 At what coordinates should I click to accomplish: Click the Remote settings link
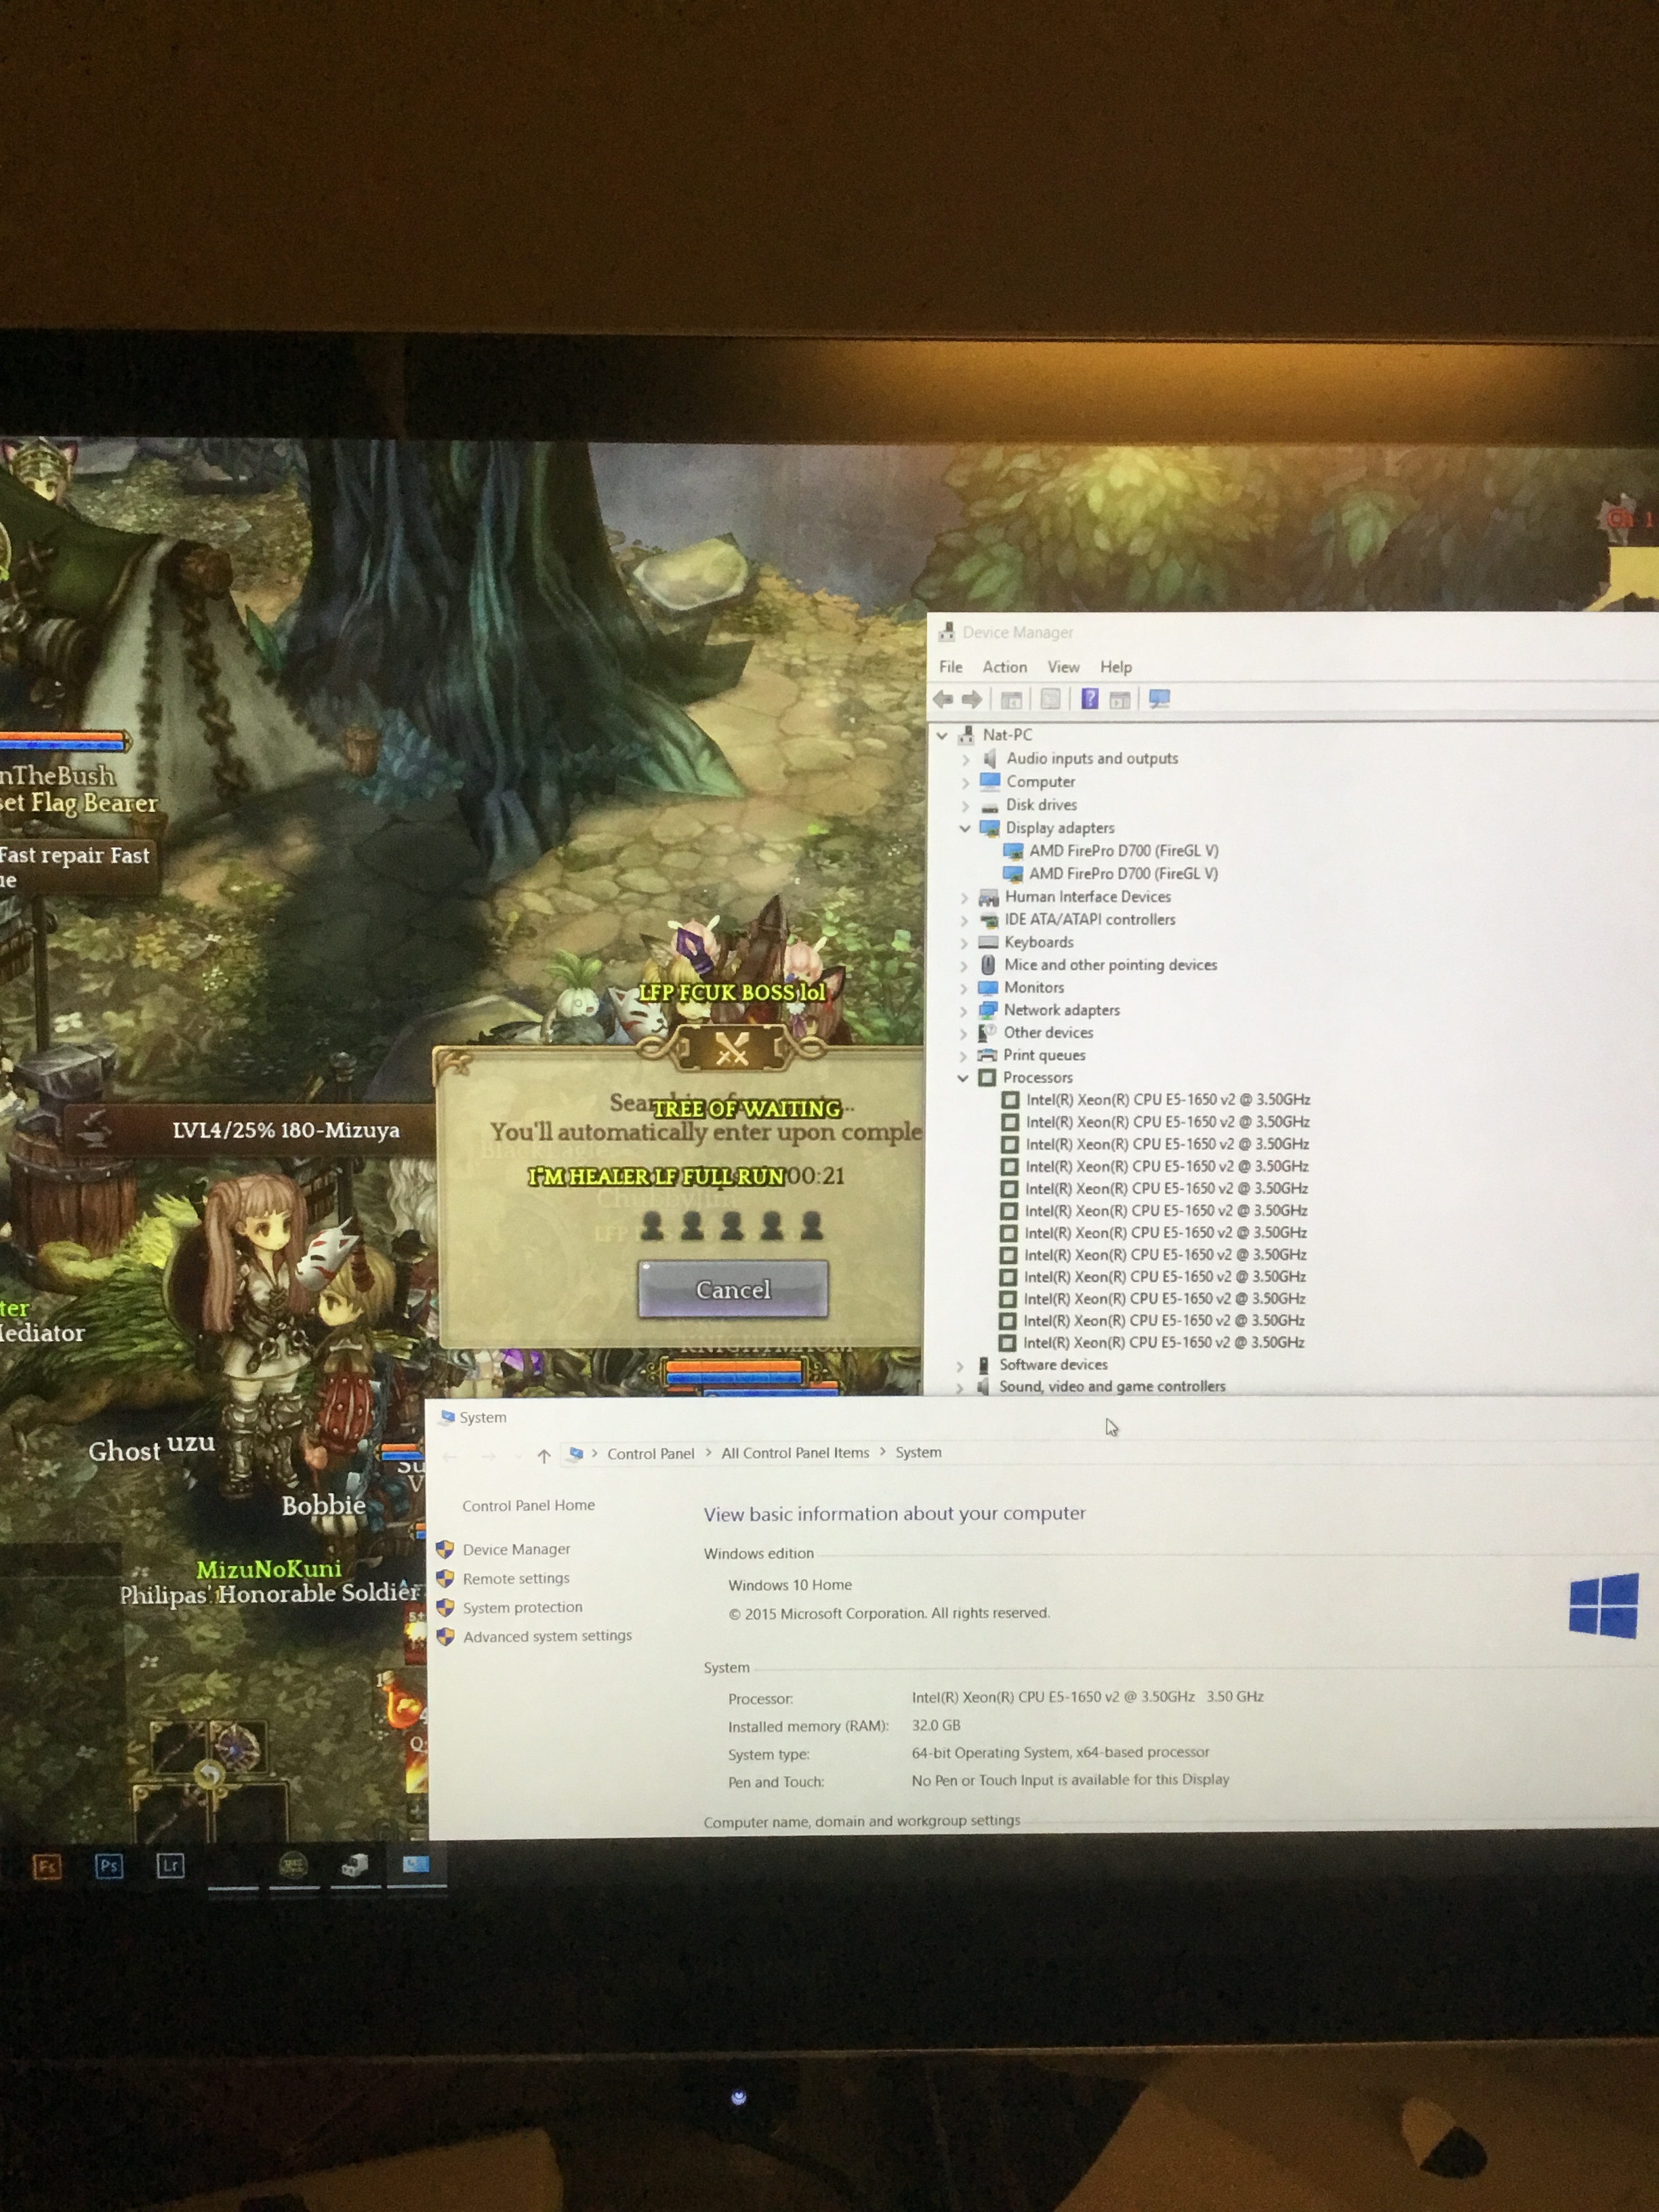[x=516, y=1578]
